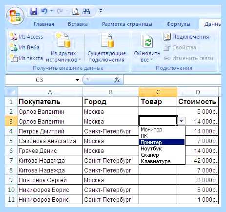Click the Select All corner button

(x=11, y=92)
